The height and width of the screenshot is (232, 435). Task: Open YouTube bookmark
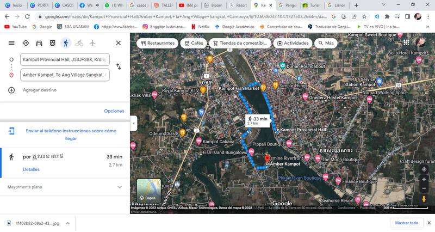click(16, 27)
